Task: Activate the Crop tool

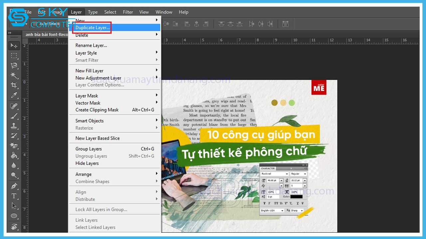Action: (14, 85)
